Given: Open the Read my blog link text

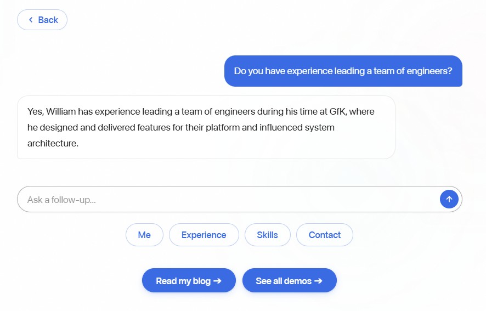Looking at the screenshot, I should [x=183, y=281].
